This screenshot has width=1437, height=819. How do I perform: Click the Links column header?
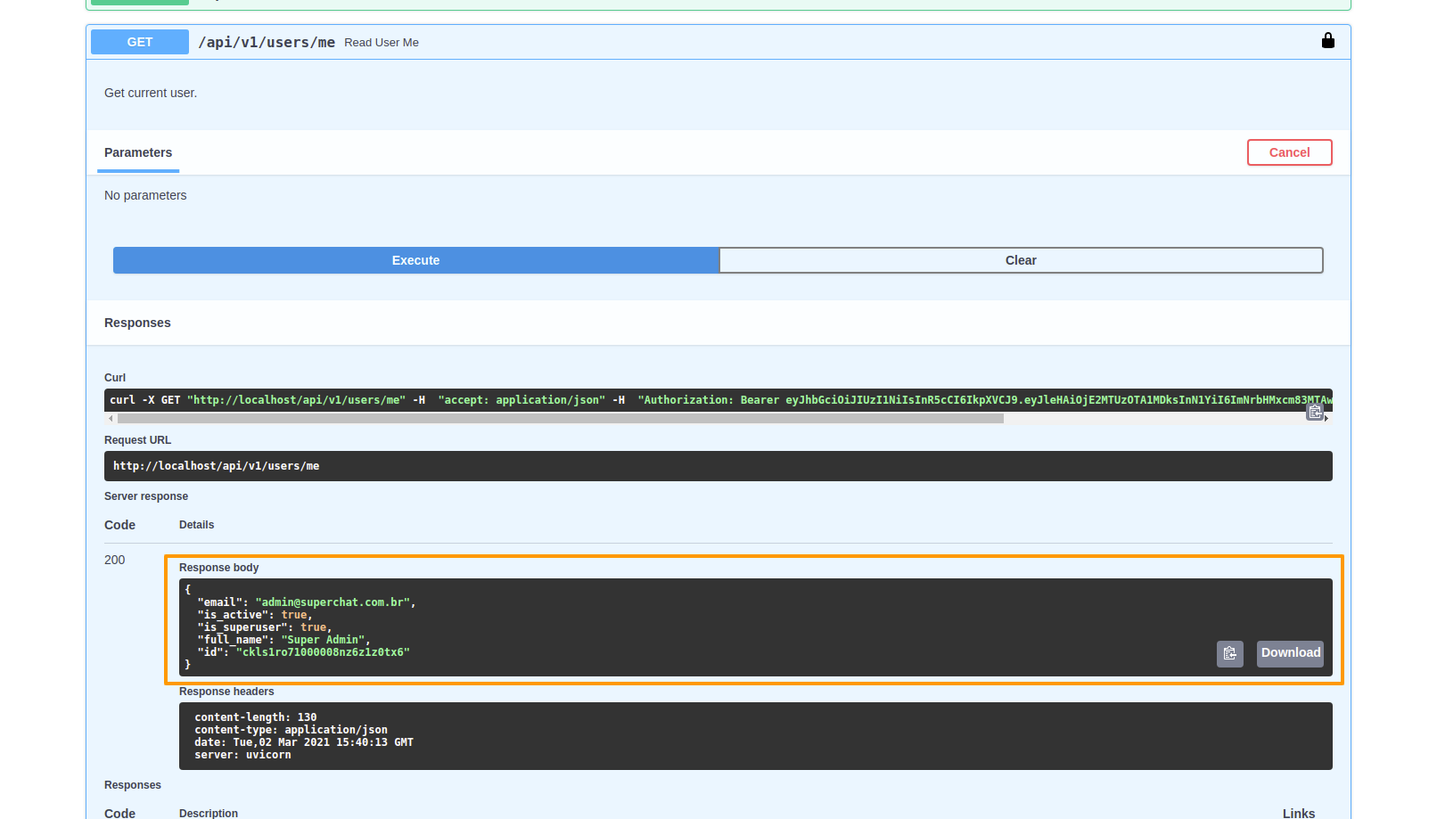click(x=1299, y=813)
